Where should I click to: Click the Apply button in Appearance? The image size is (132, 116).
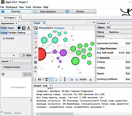[x=26, y=55]
